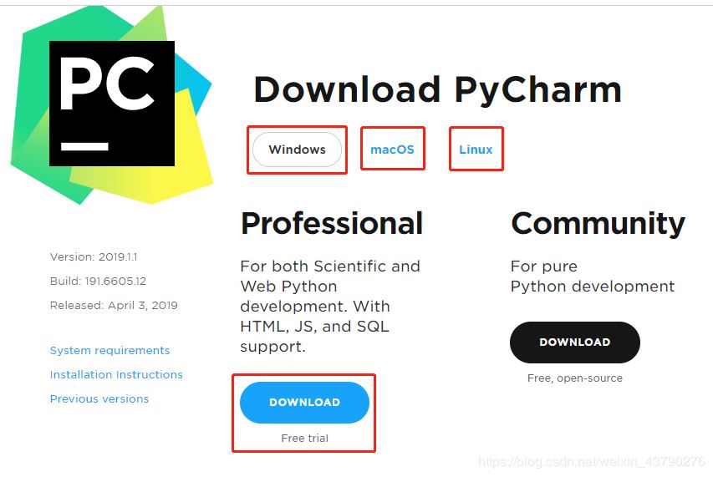
Task: Click the Community edition heading
Action: point(598,224)
